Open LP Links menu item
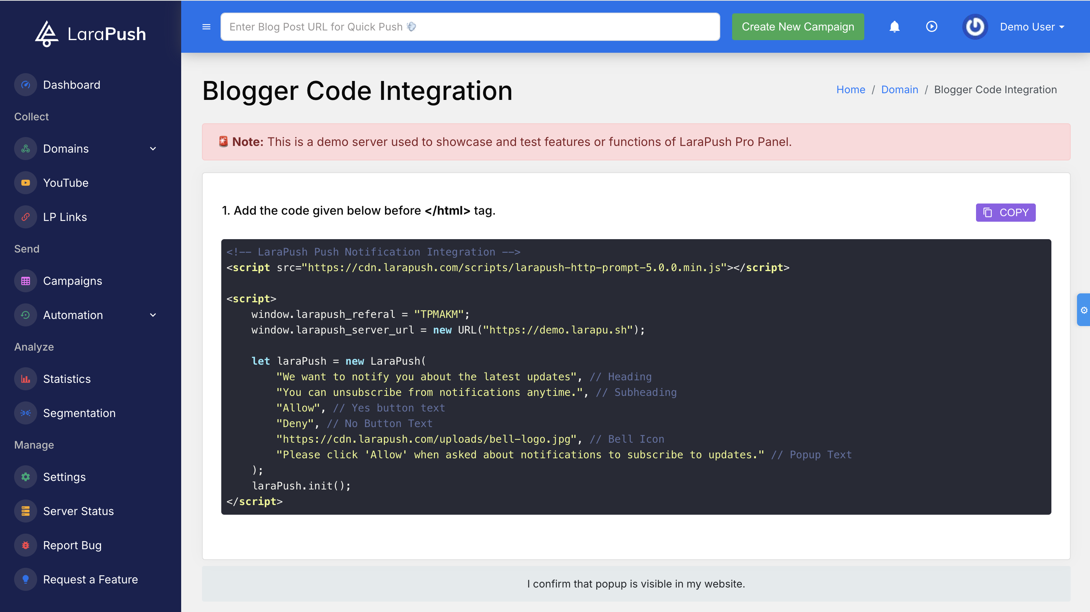The height and width of the screenshot is (612, 1090). pyautogui.click(x=65, y=217)
